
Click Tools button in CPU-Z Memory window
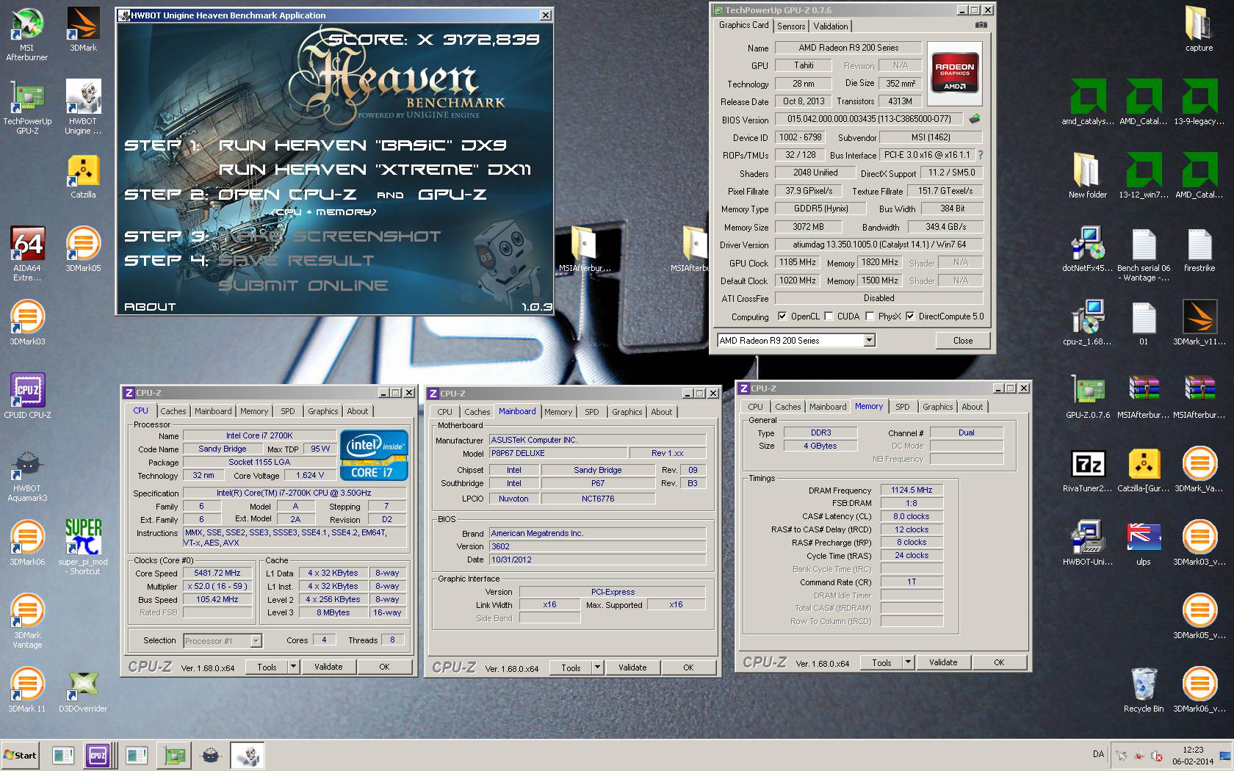click(881, 662)
